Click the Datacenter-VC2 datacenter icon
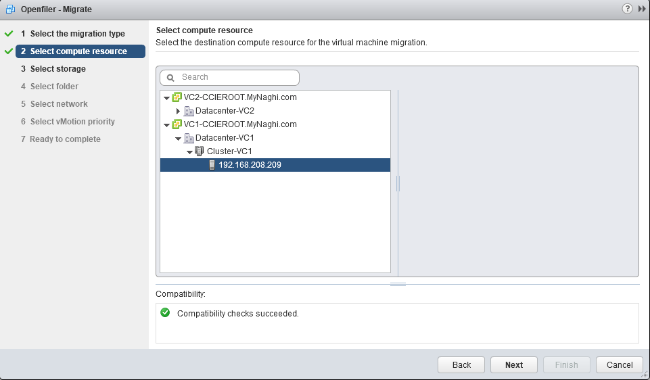Image resolution: width=650 pixels, height=380 pixels. click(189, 111)
